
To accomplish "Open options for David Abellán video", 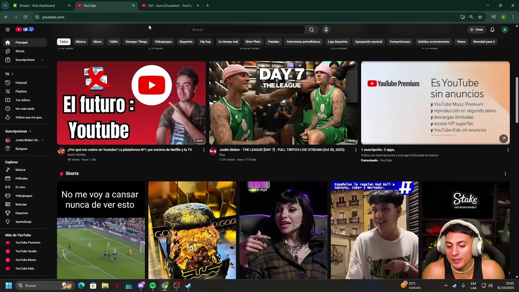I will pyautogui.click(x=204, y=150).
